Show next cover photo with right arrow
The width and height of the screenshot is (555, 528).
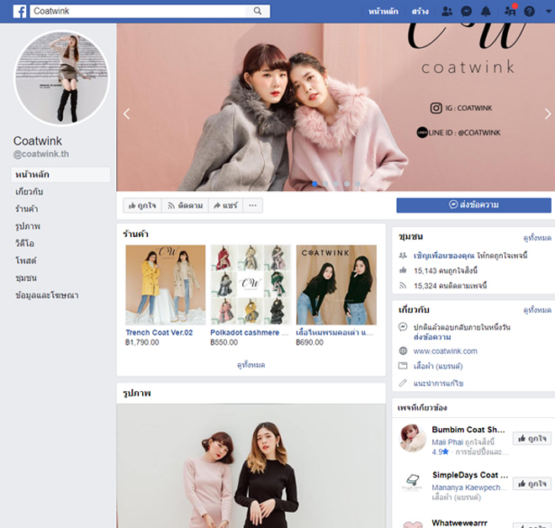pos(547,114)
